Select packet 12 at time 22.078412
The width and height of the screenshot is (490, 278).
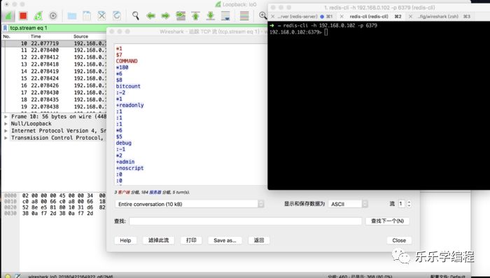(54, 57)
